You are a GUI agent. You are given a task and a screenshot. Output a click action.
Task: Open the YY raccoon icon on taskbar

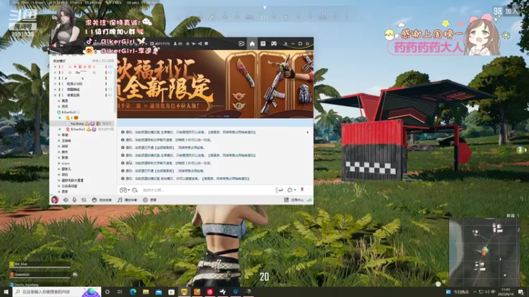pyautogui.click(x=184, y=292)
